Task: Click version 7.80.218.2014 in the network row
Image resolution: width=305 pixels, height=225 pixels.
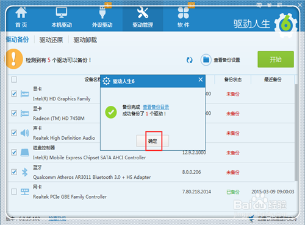Action: pyautogui.click(x=196, y=192)
